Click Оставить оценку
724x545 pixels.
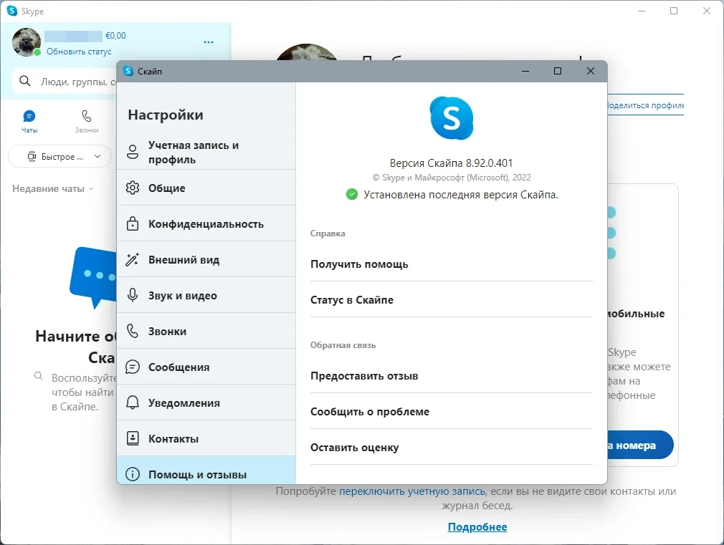[451, 447]
